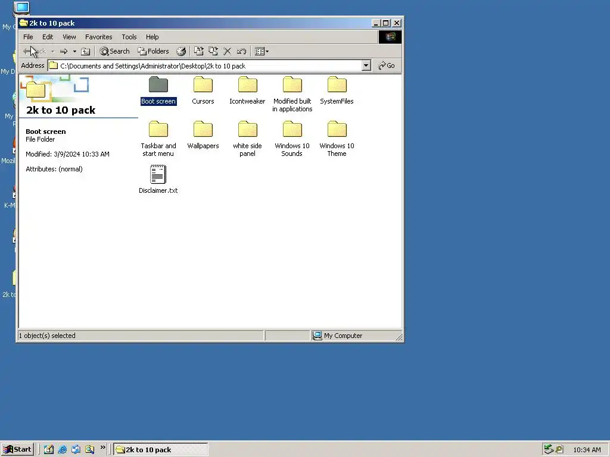
Task: Click the Copy To toolbar icon
Action: click(213, 51)
